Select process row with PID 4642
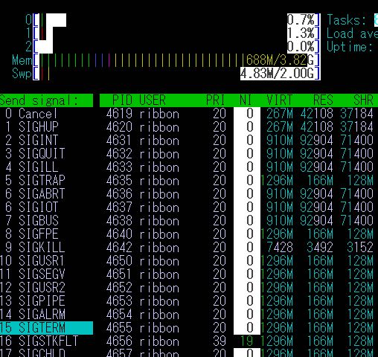Image resolution: width=378 pixels, height=357 pixels. click(x=239, y=248)
